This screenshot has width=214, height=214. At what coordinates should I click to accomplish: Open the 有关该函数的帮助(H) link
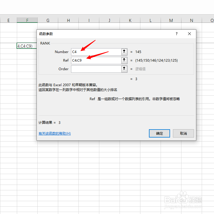pyautogui.click(x=54, y=134)
